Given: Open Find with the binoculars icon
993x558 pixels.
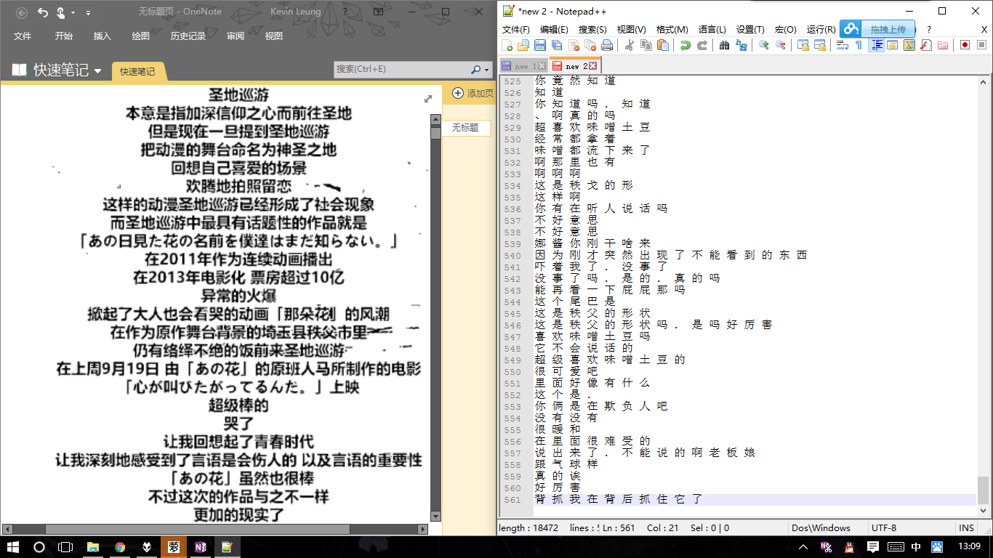Looking at the screenshot, I should click(725, 45).
